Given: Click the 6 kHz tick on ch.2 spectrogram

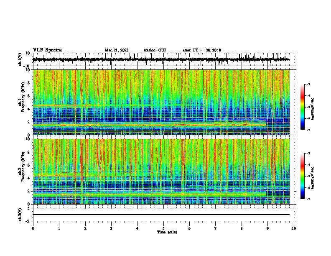Looking at the screenshot, I should [x=29, y=165].
